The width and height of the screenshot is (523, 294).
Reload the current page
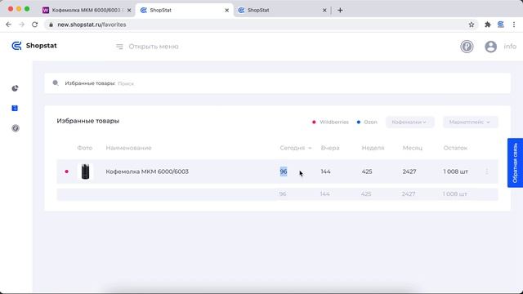(34, 24)
